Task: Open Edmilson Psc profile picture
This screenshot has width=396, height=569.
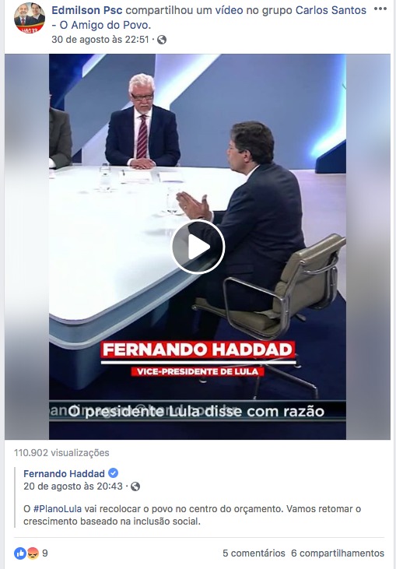Action: [x=30, y=18]
